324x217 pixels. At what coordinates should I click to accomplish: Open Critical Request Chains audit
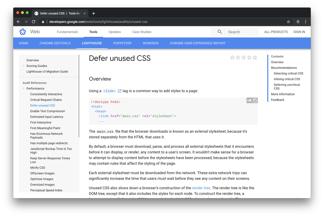pyautogui.click(x=46, y=100)
